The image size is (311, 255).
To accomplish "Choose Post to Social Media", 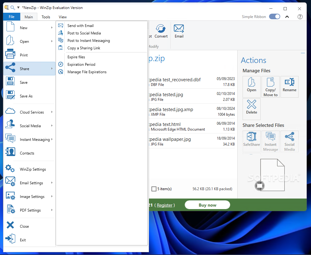I will pyautogui.click(x=102, y=33).
